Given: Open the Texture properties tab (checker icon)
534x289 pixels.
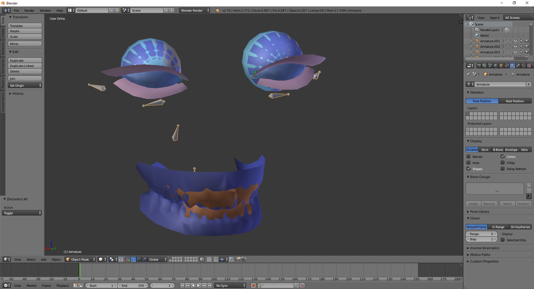Looking at the screenshot, I should pyautogui.click(x=529, y=66).
